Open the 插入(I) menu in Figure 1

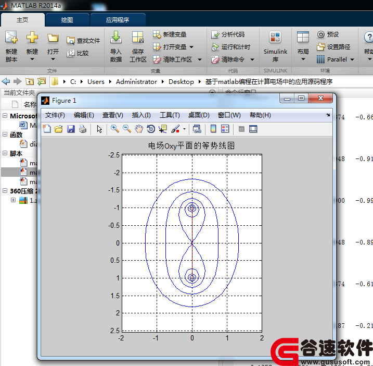tap(141, 115)
